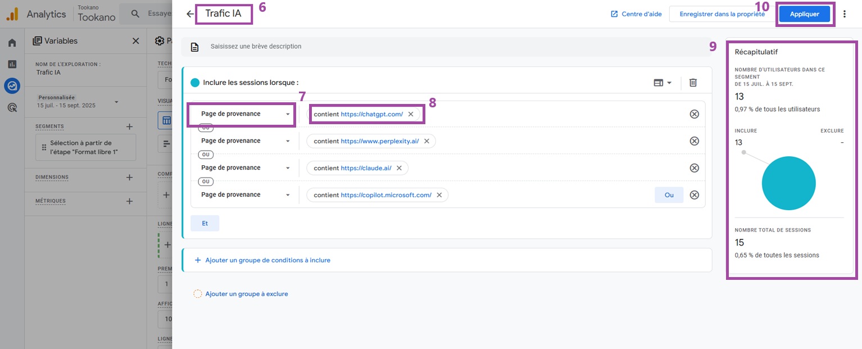Screen dimensions: 862x349
Task: Click the description field to enter text
Action: (393, 47)
